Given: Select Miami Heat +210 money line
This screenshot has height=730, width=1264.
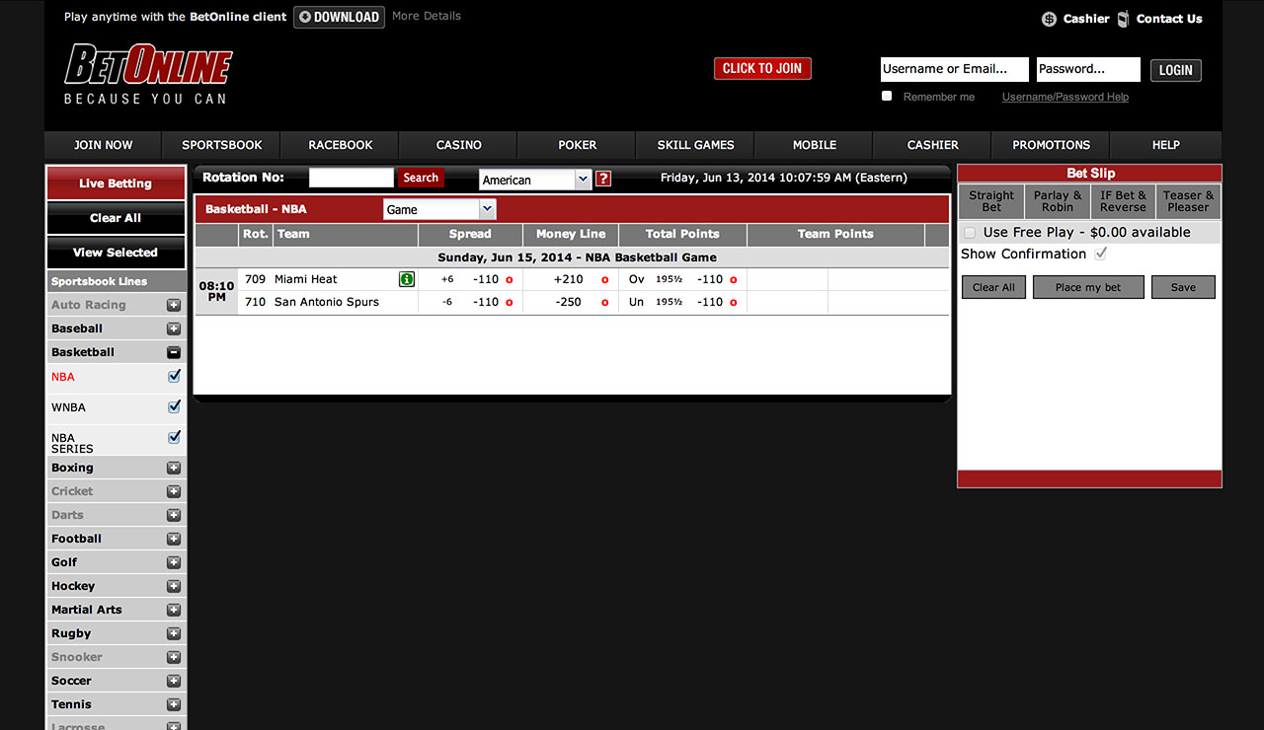Looking at the screenshot, I should coord(605,279).
